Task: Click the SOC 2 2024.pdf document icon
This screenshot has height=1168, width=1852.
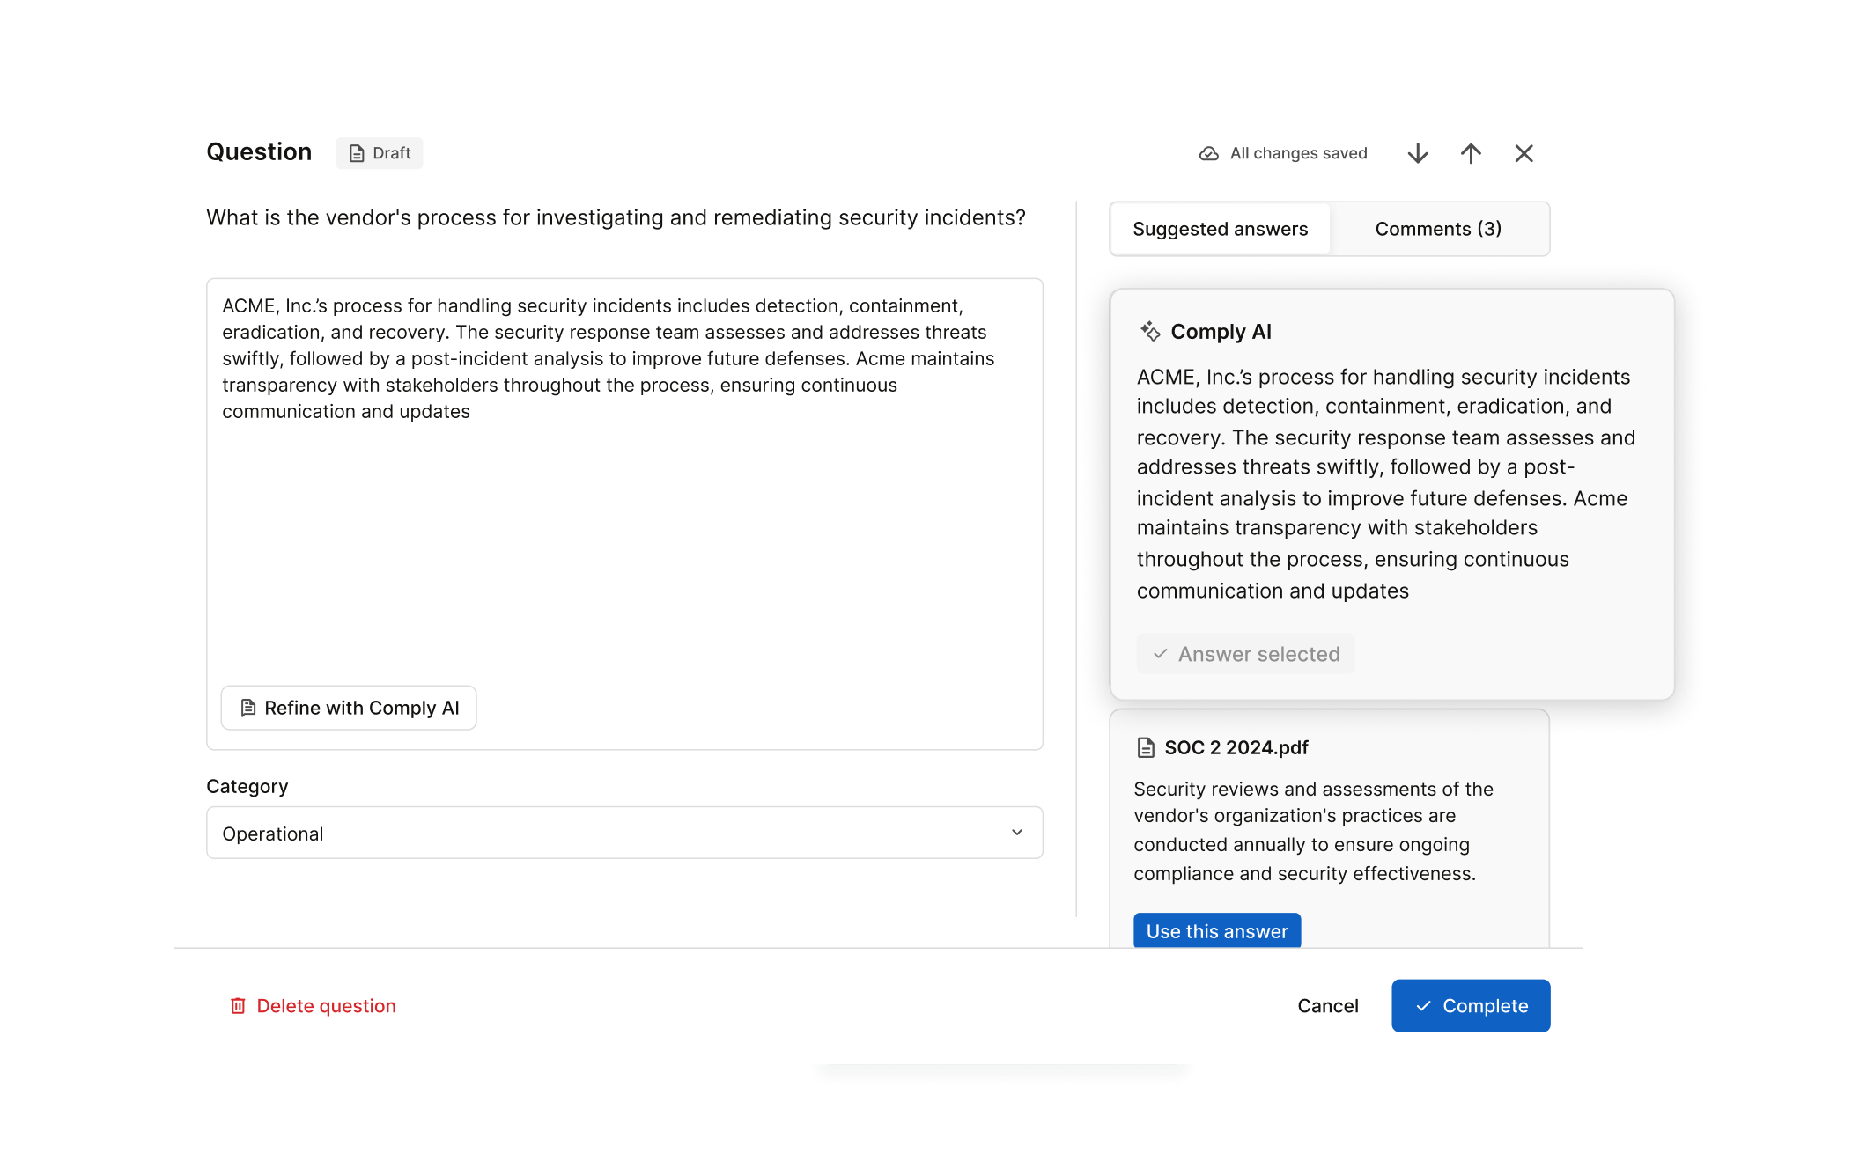Action: pos(1145,747)
